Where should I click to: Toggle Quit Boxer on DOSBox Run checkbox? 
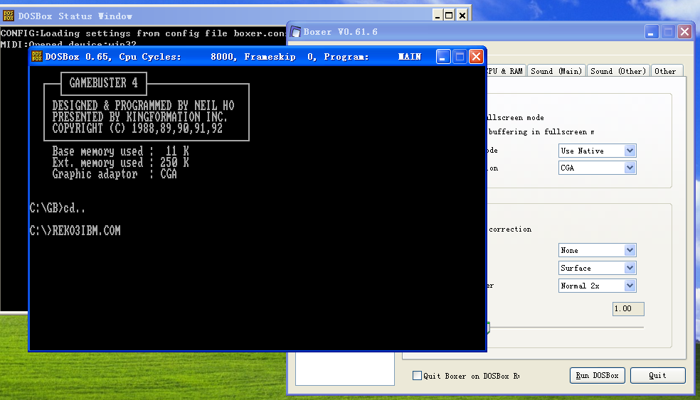click(417, 375)
